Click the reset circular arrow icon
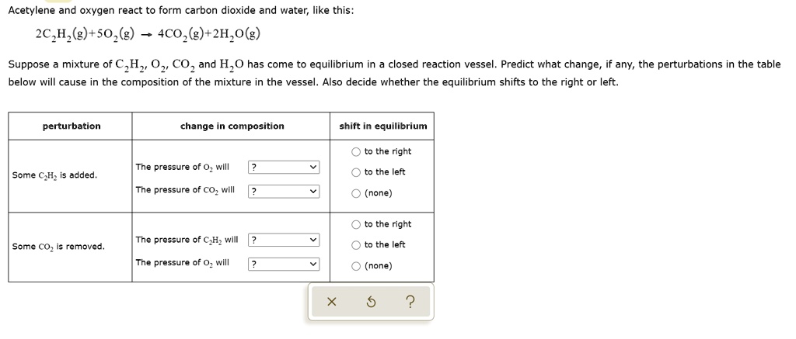 (x=371, y=302)
